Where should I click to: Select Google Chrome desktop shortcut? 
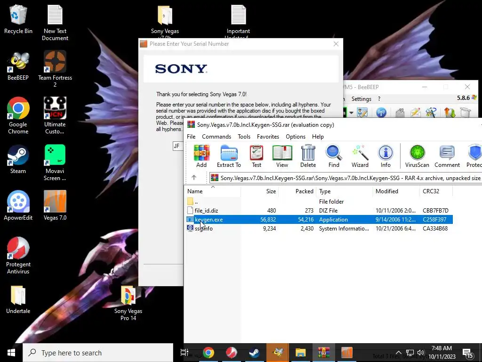18,115
